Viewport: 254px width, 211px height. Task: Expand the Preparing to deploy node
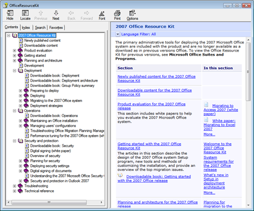(20, 90)
